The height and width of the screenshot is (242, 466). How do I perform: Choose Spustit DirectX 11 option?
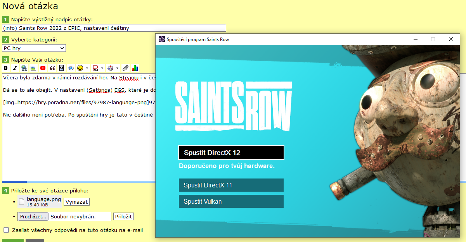231,185
